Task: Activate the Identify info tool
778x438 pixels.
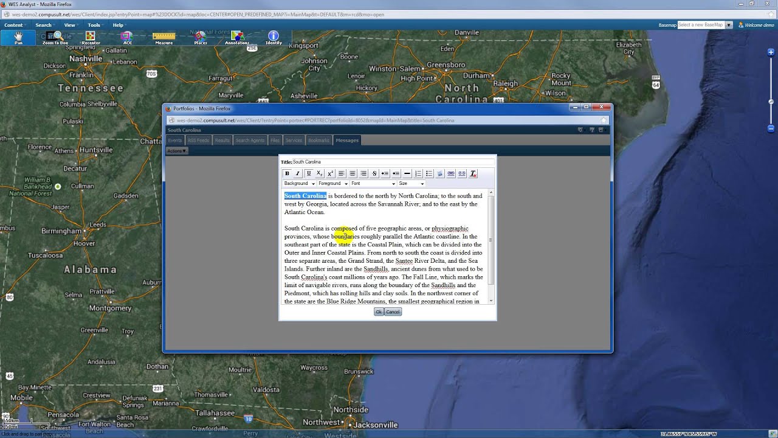Action: tap(273, 38)
